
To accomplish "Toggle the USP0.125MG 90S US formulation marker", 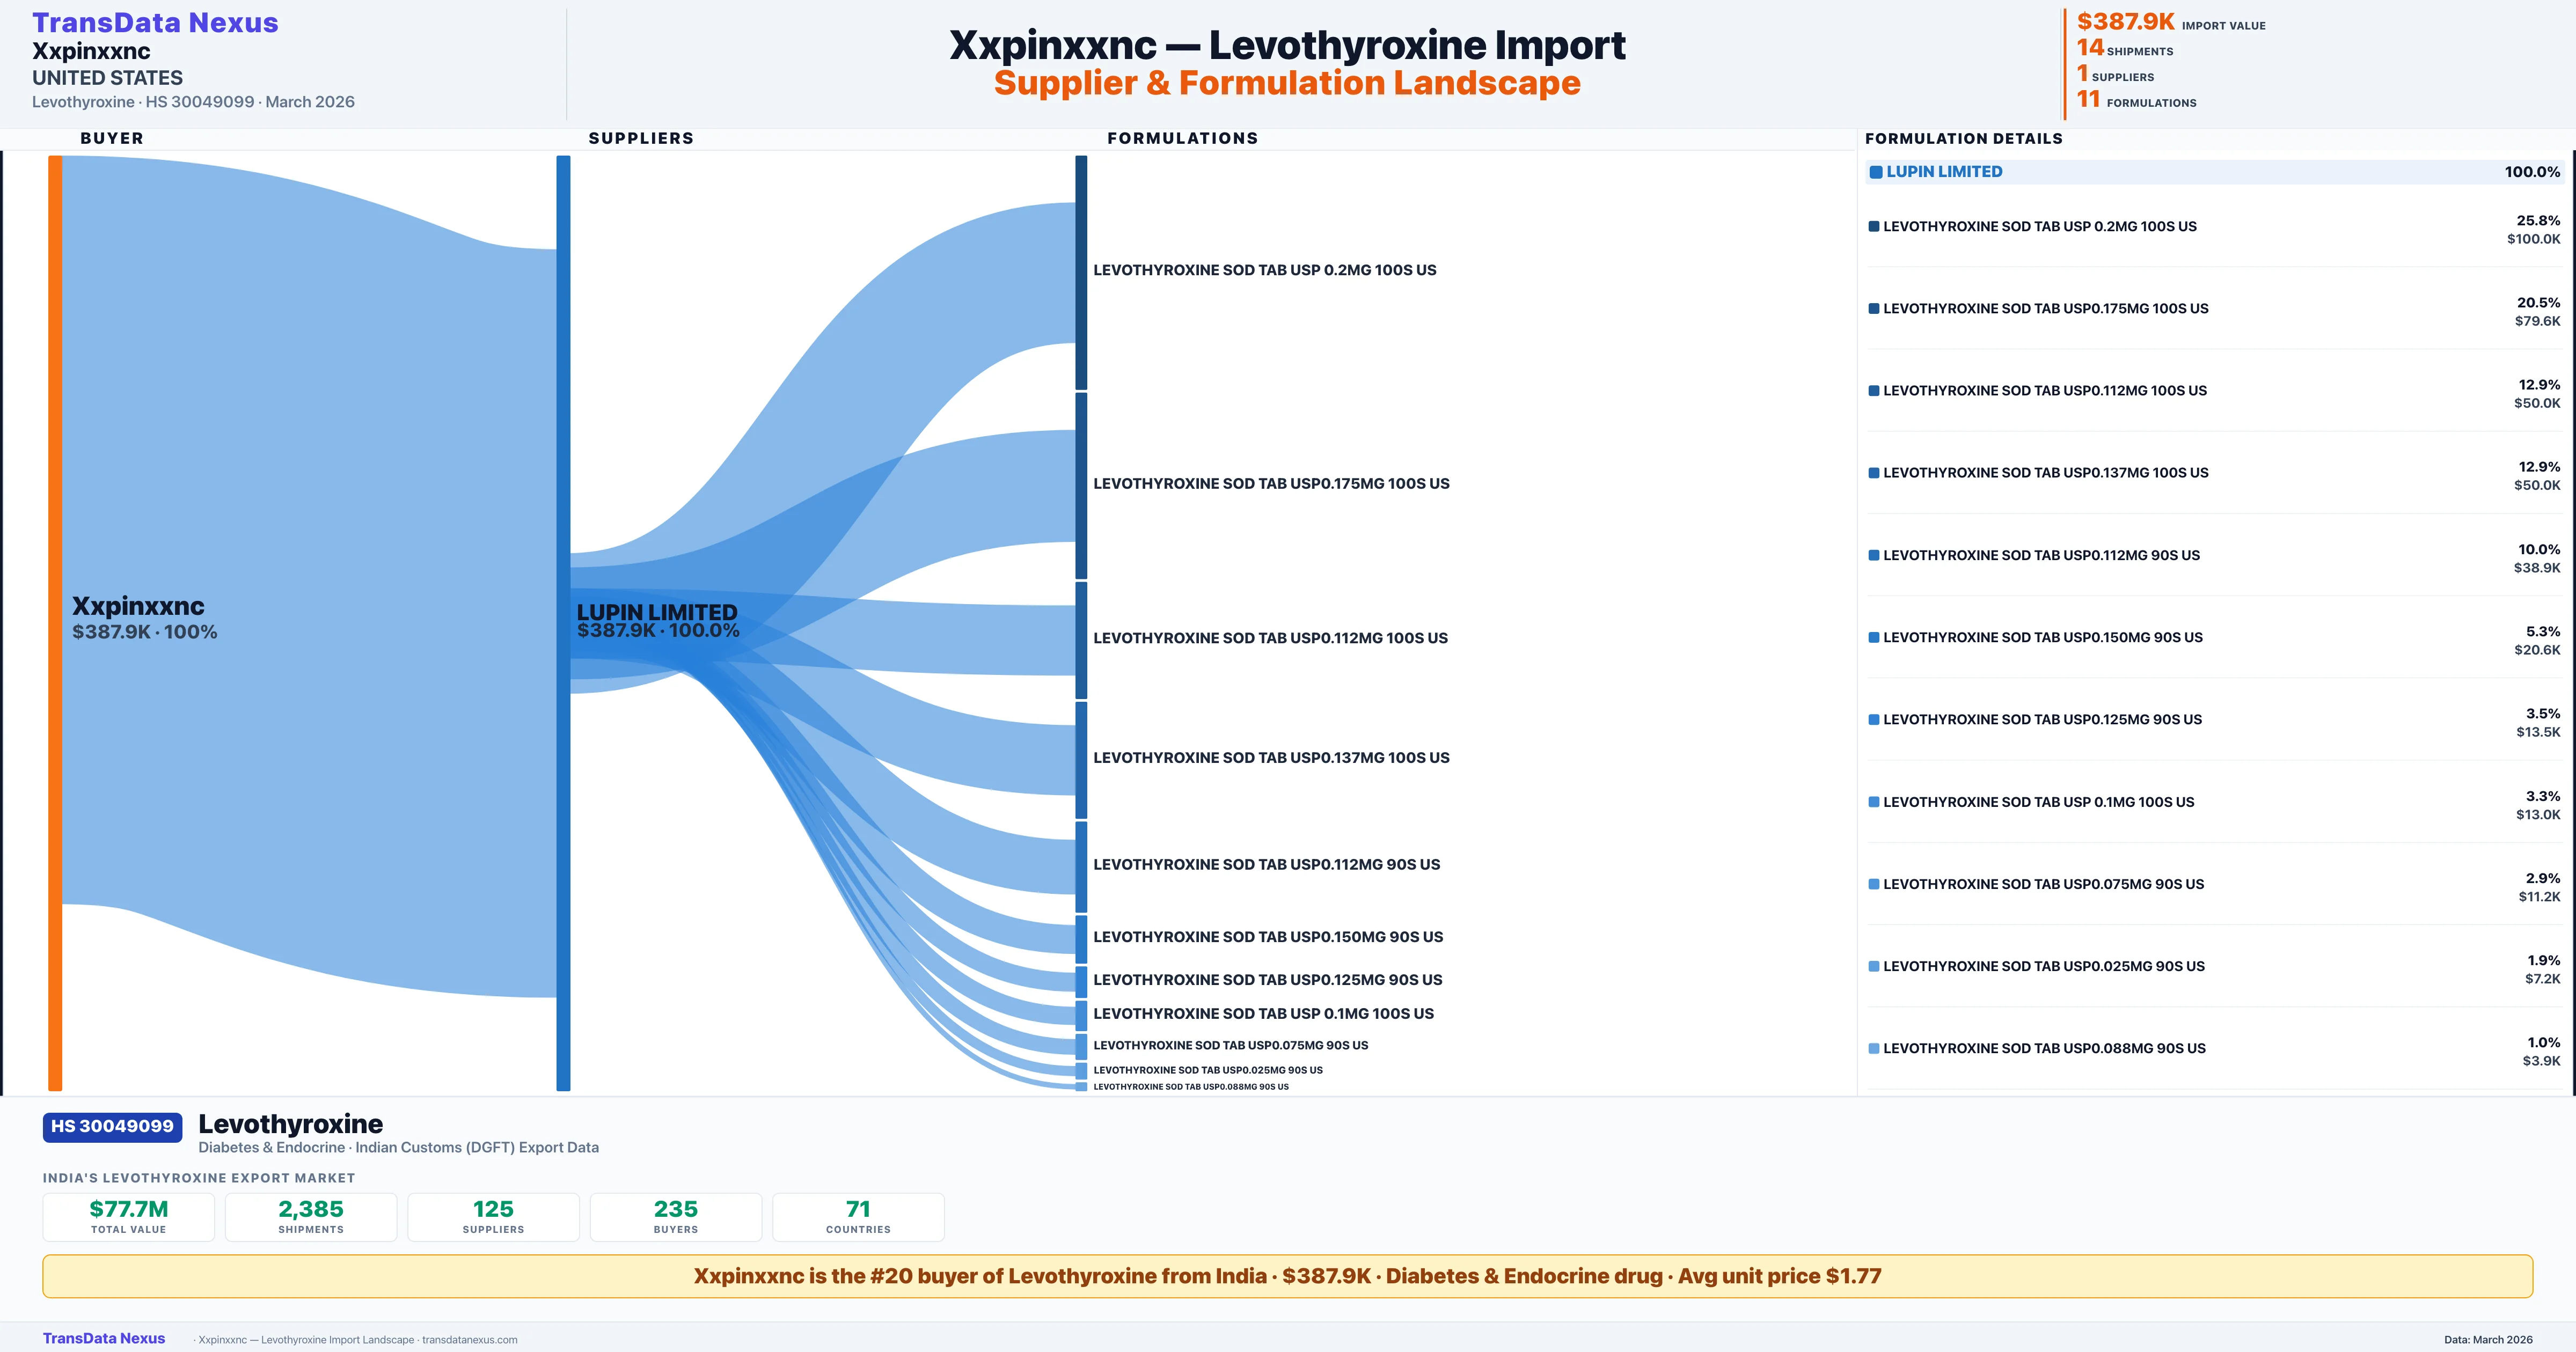I will click(1874, 719).
